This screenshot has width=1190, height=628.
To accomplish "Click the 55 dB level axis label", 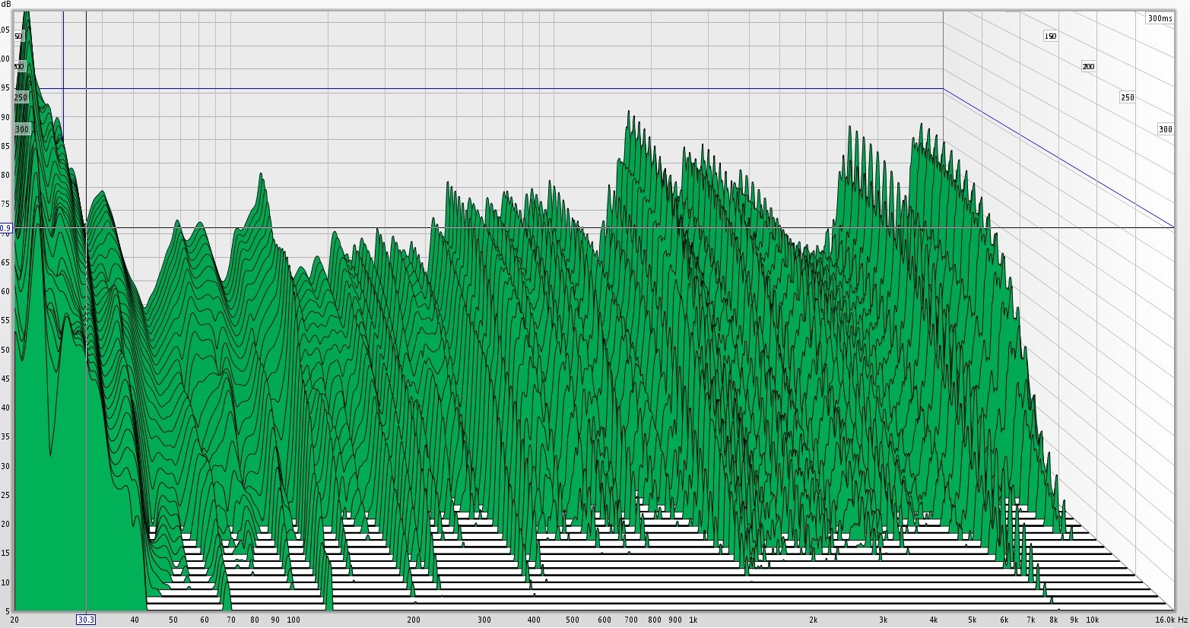I will click(x=5, y=320).
